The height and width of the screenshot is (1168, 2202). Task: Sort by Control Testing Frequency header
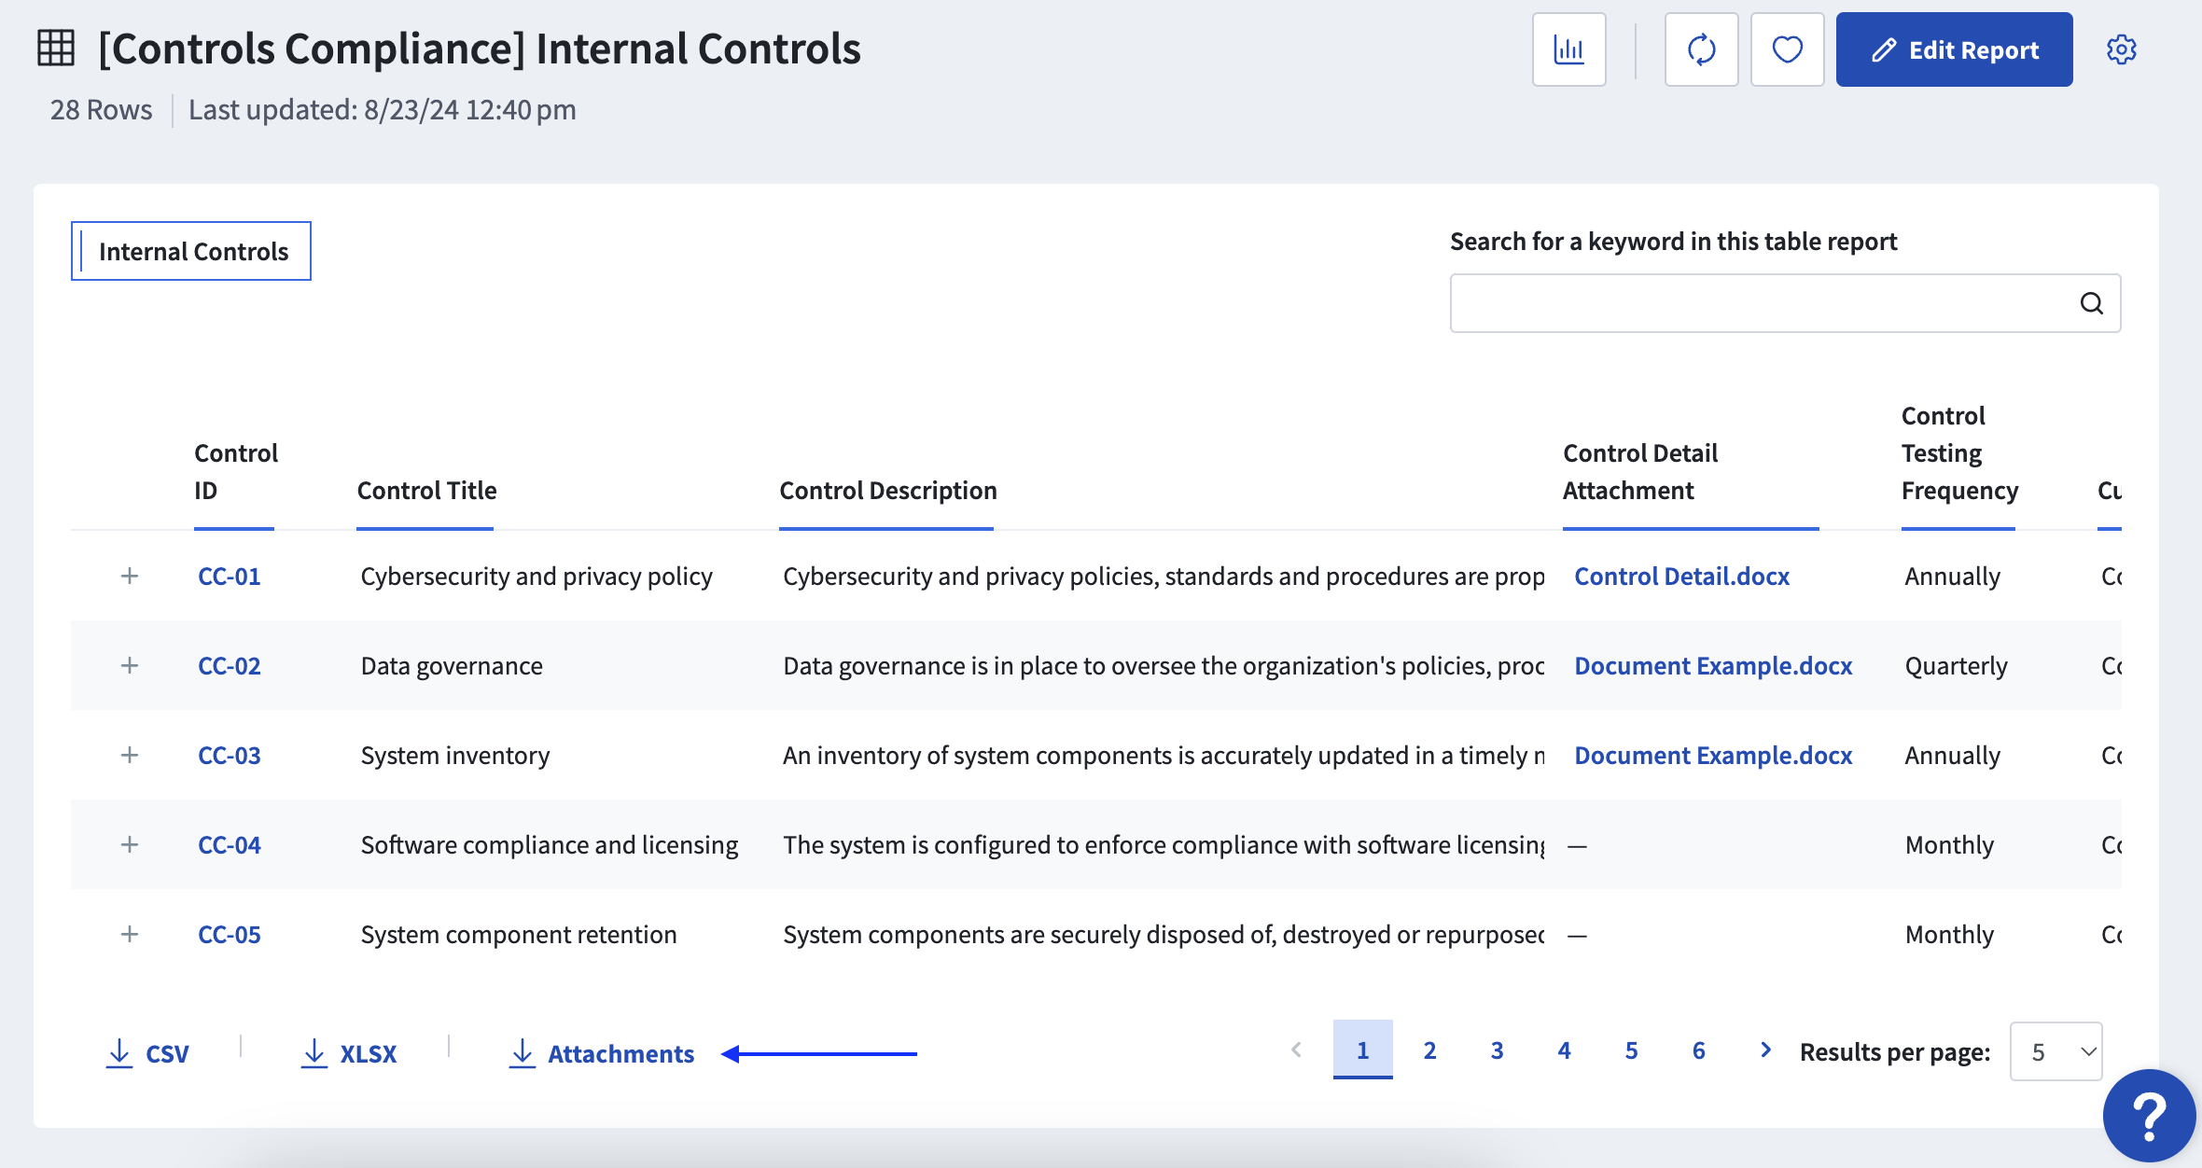coord(1959,453)
